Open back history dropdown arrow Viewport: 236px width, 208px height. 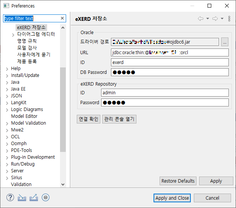(207, 19)
